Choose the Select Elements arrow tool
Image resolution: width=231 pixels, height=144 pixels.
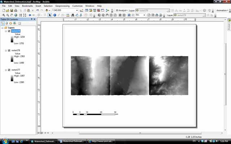coord(50,15)
